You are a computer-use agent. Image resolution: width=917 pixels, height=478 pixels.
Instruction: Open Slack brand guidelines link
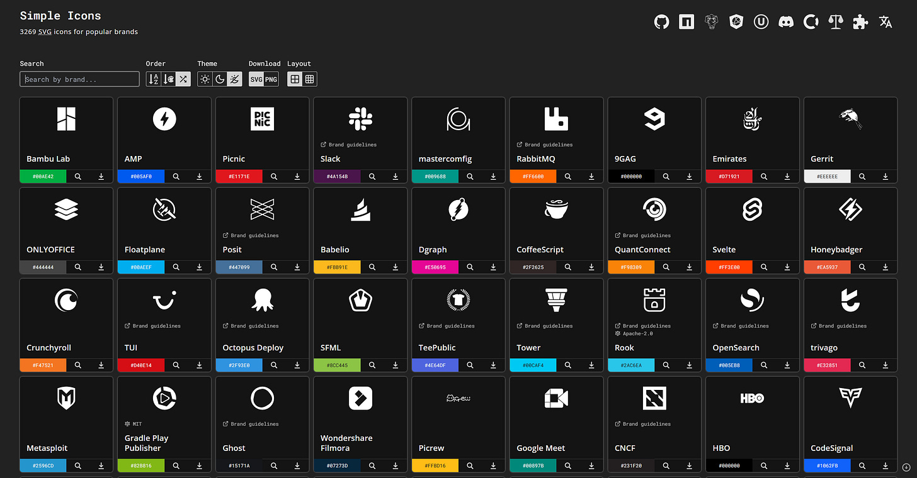click(348, 145)
